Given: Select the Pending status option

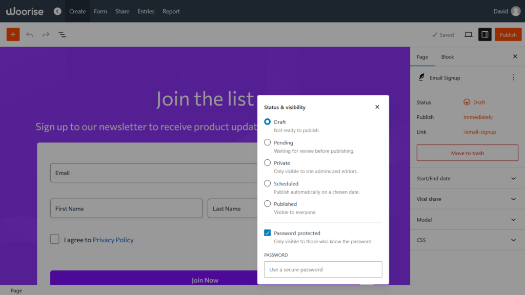Looking at the screenshot, I should pos(267,142).
